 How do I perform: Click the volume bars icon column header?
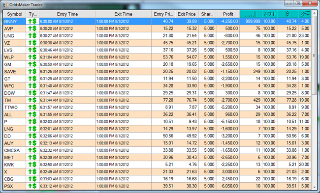point(251,14)
